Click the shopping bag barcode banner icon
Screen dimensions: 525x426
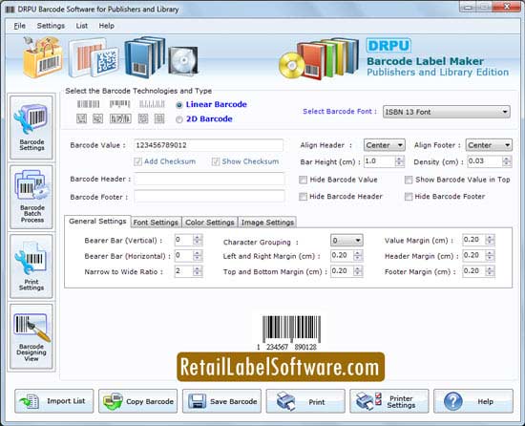(43, 57)
